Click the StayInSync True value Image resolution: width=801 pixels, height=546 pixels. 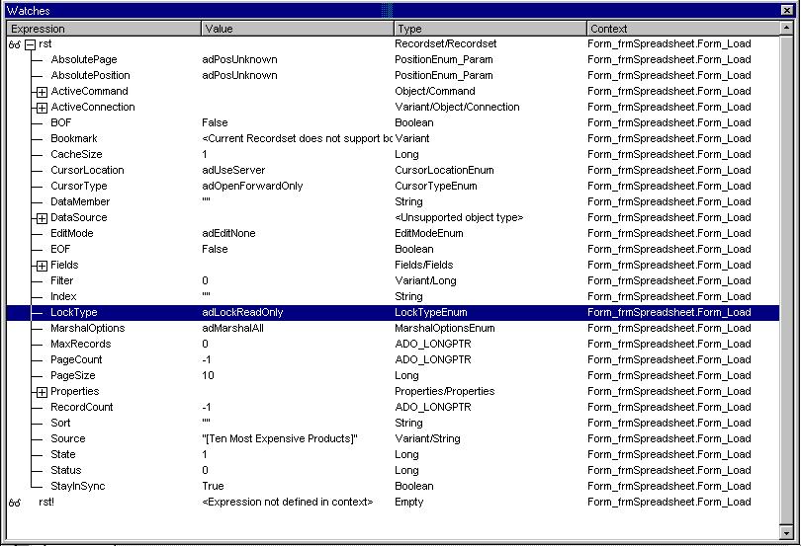[x=213, y=486]
